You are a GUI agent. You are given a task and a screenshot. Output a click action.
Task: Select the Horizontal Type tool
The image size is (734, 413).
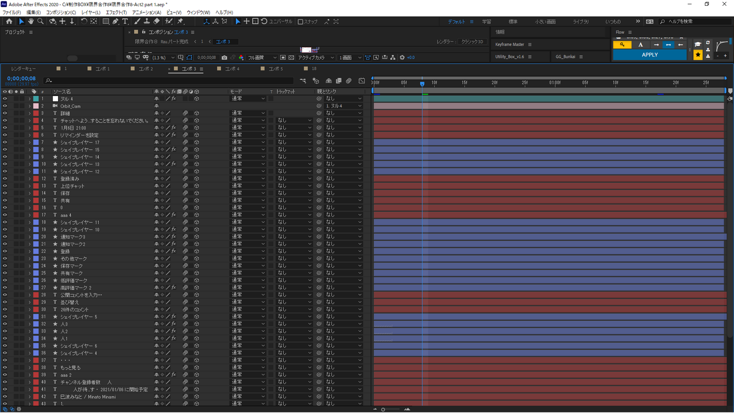tap(125, 22)
